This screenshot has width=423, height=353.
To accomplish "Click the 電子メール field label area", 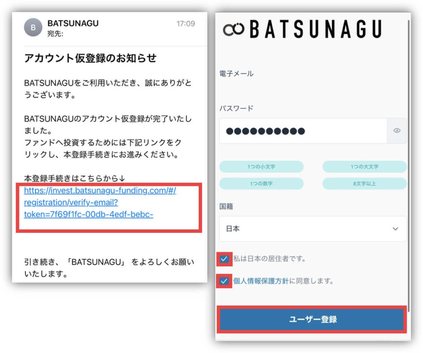I will pyautogui.click(x=236, y=74).
